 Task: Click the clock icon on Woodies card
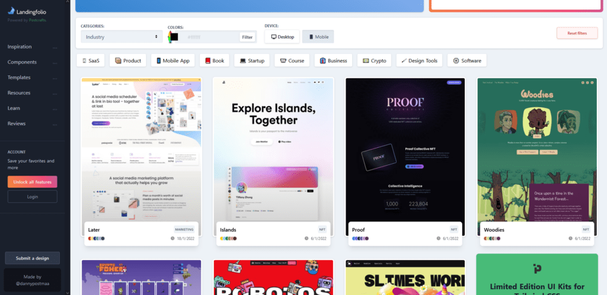(x=571, y=239)
